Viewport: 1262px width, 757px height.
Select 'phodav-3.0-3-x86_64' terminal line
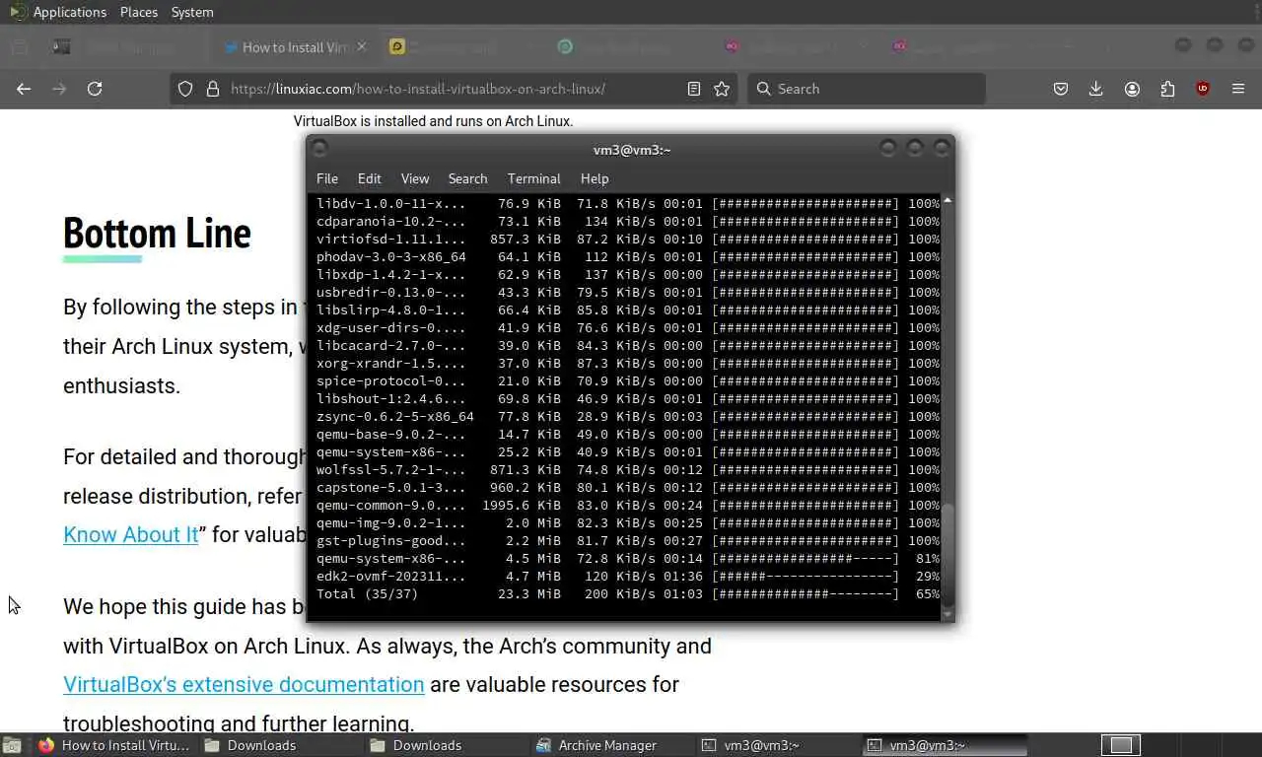627,257
